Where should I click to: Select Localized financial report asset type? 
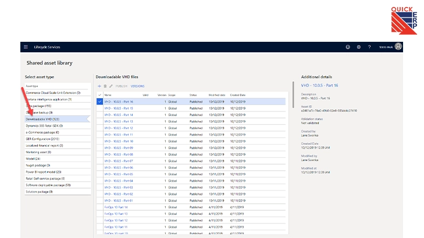tap(57, 146)
